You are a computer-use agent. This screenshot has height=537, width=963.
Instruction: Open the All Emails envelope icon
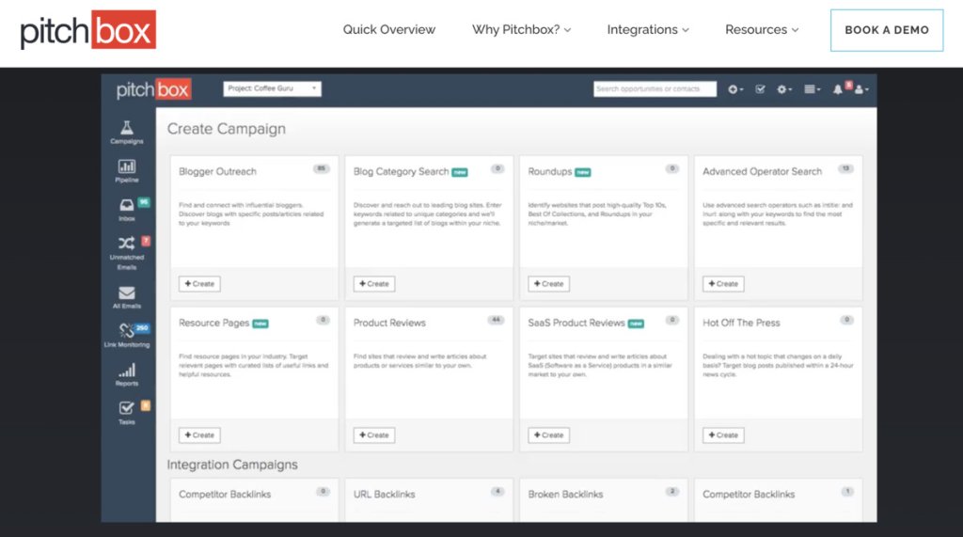pos(127,293)
